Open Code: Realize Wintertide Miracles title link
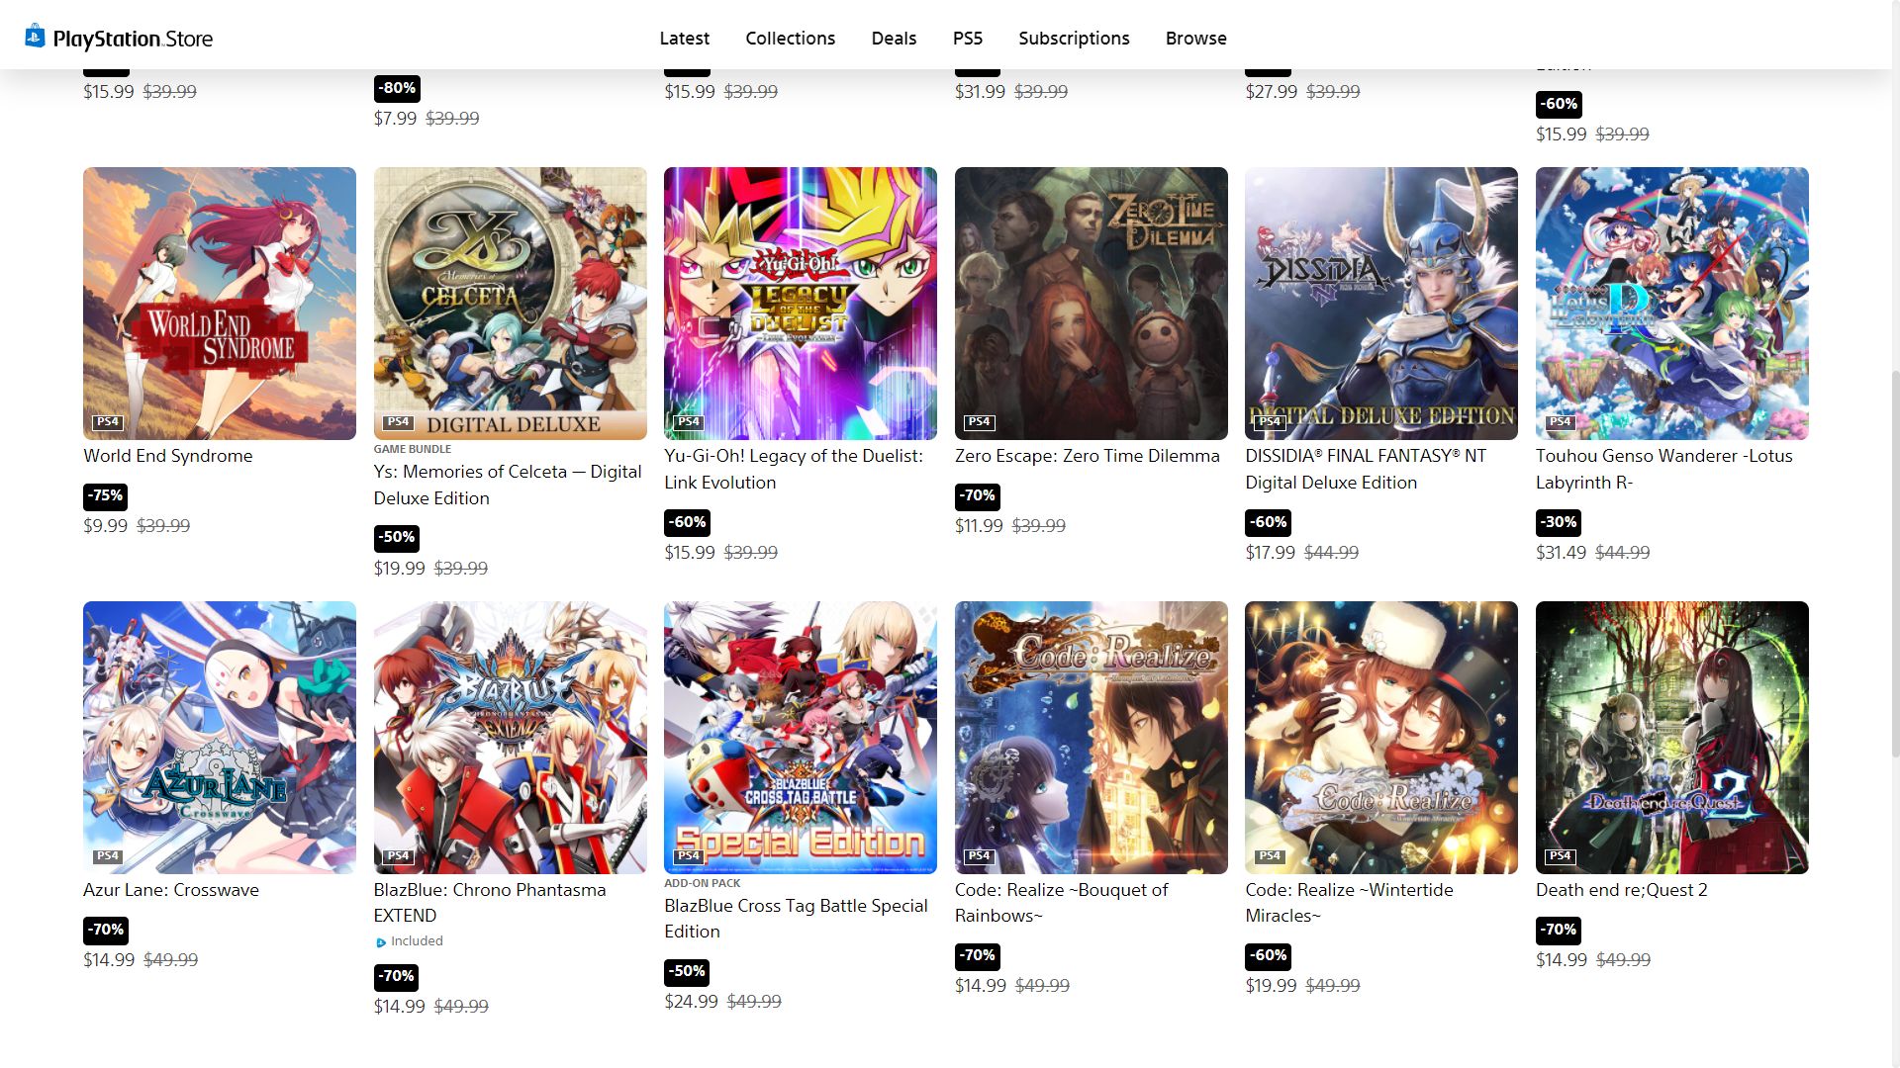The image size is (1900, 1068). [x=1350, y=903]
